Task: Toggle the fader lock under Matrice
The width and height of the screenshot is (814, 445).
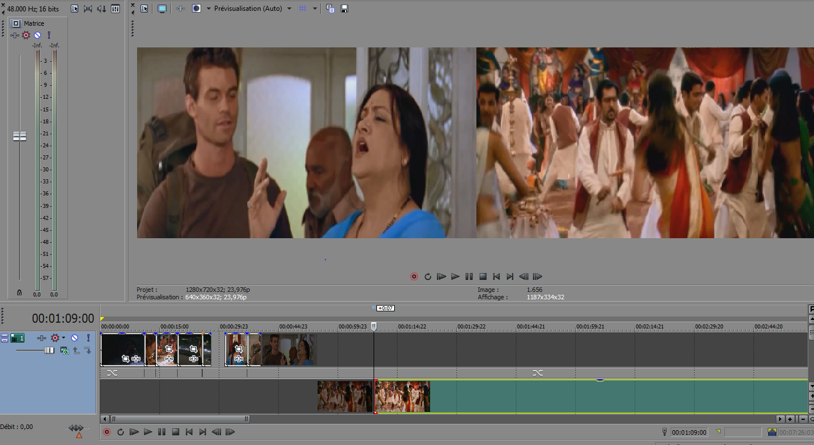Action: pos(19,292)
